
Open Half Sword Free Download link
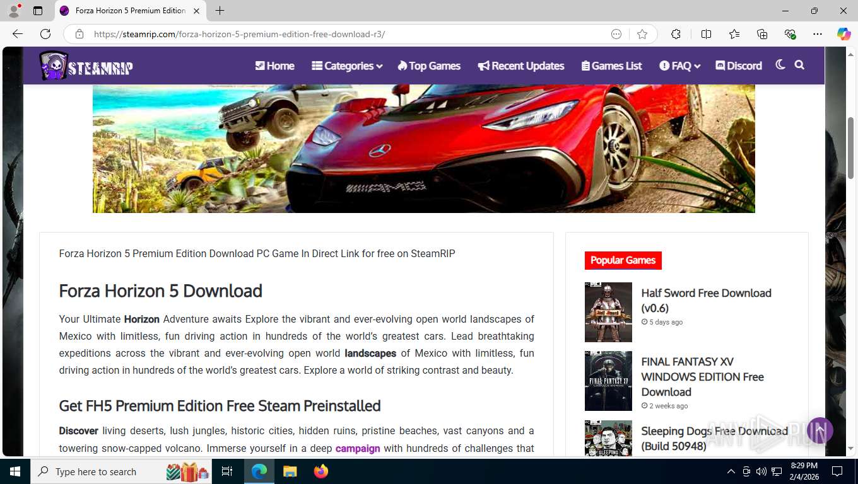pyautogui.click(x=706, y=301)
